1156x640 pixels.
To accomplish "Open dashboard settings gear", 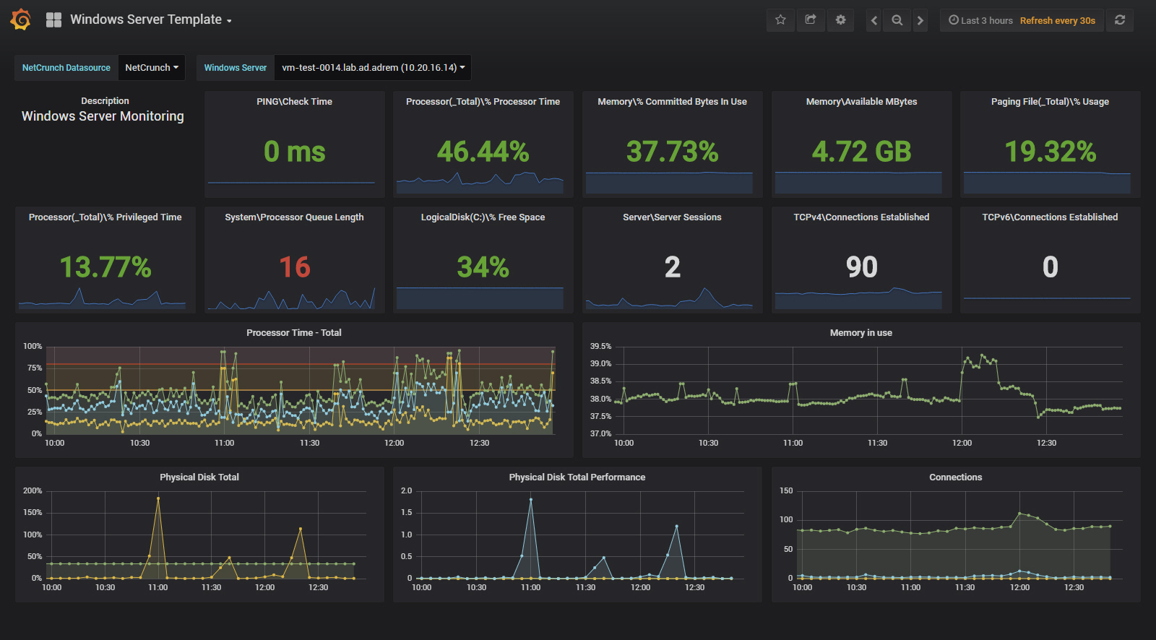I will click(x=840, y=20).
